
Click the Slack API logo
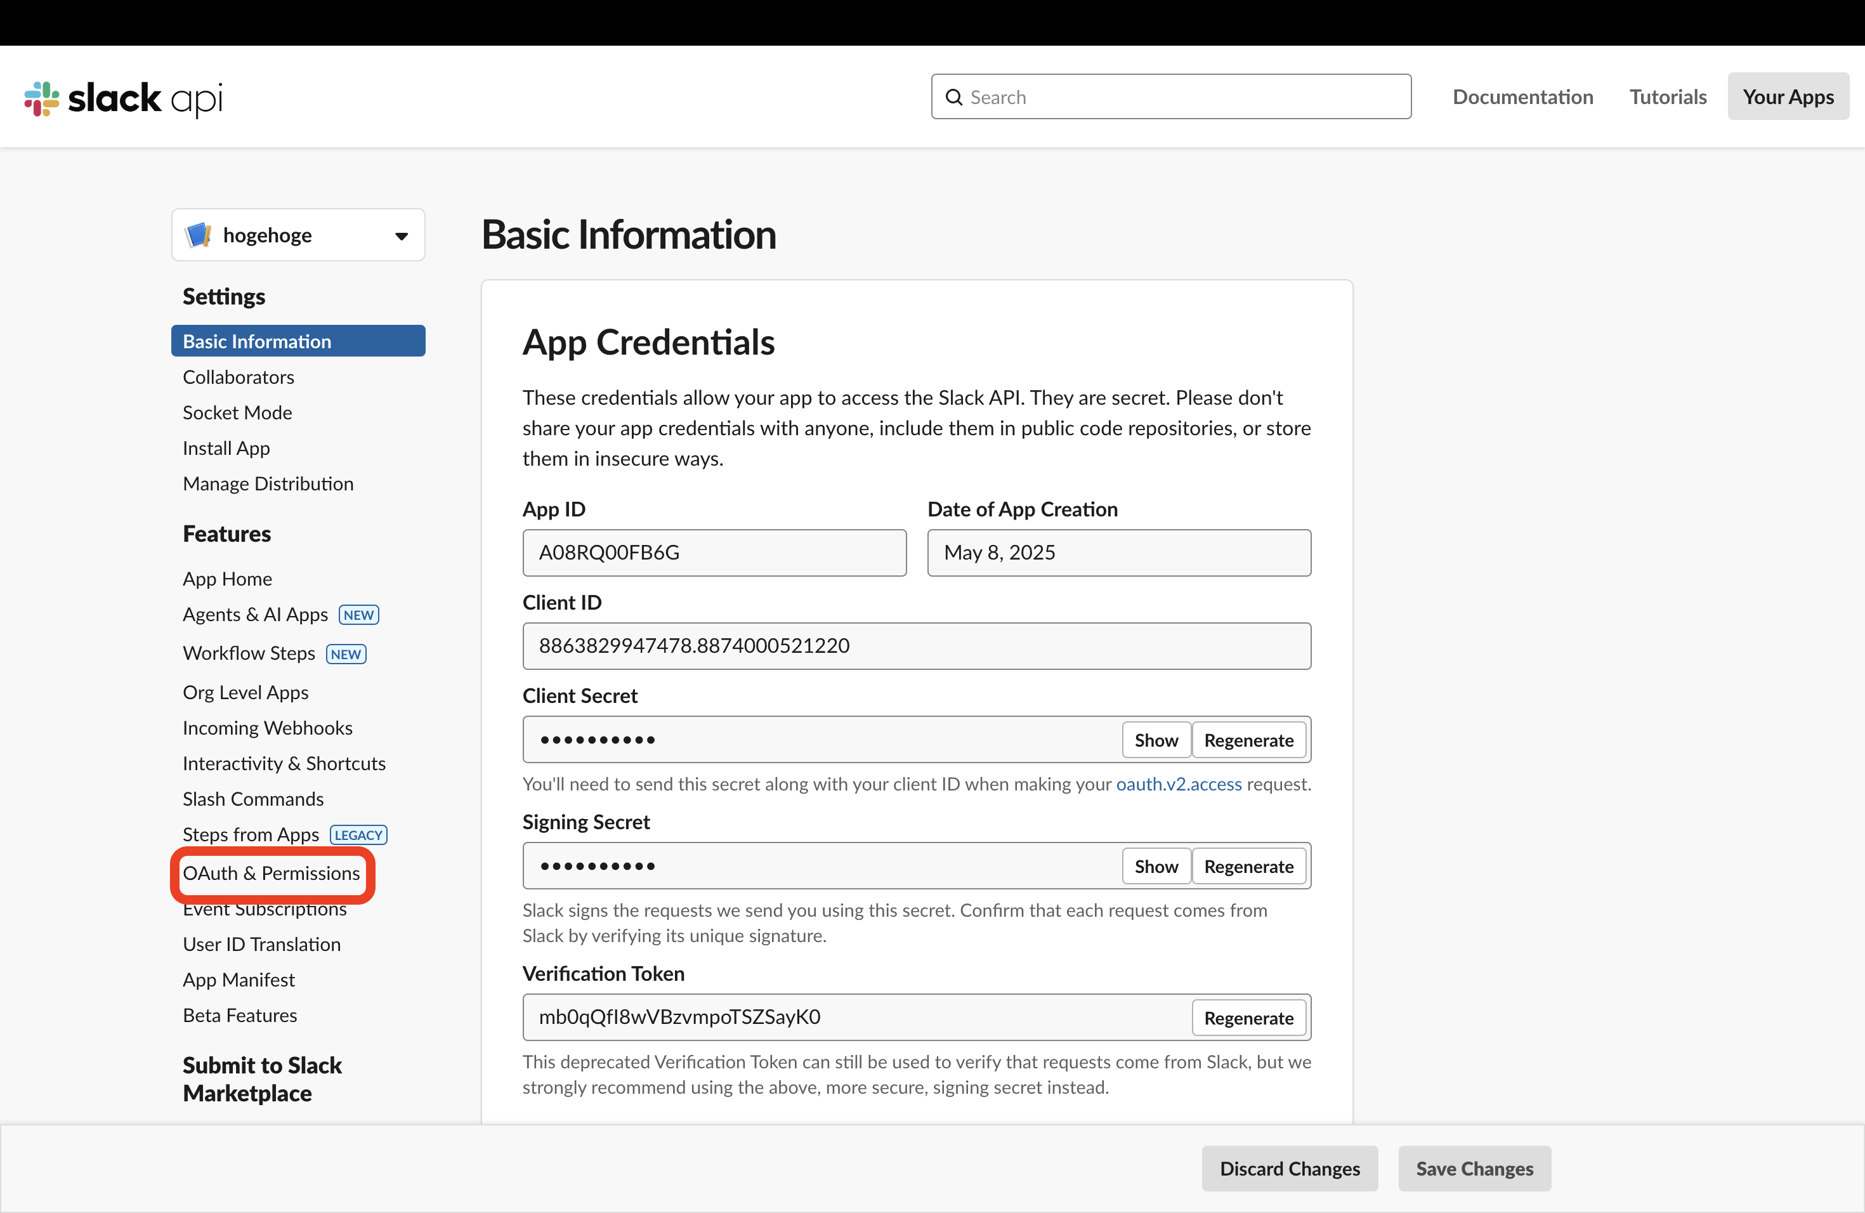point(122,98)
